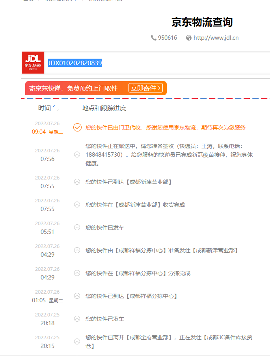Click the 01:05 星期二 timestamp
This screenshot has height=359, width=270.
click(47, 300)
